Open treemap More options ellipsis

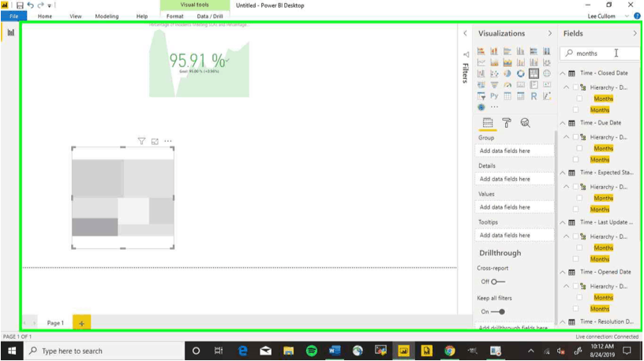pos(168,141)
